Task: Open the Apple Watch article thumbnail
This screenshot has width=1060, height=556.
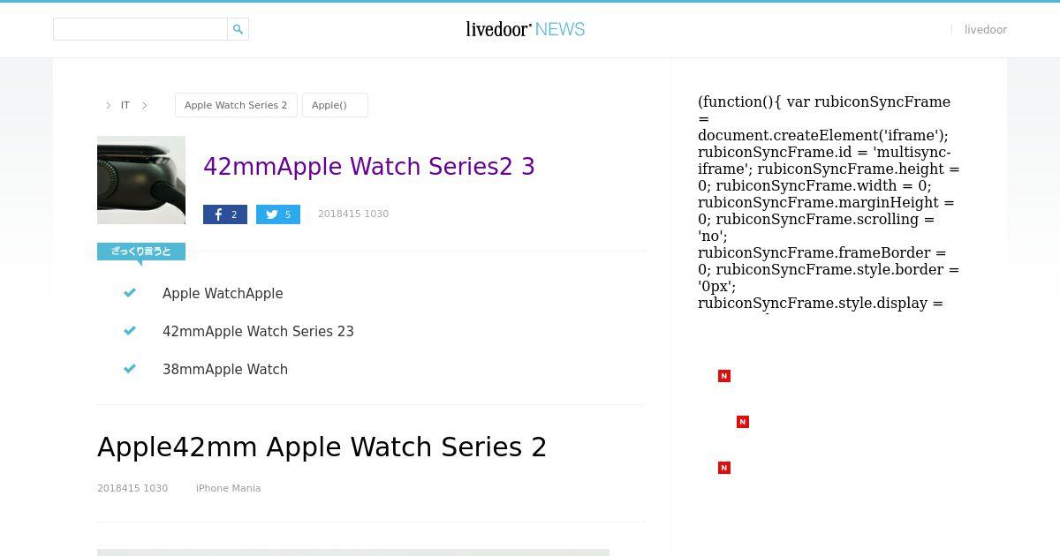Action: point(141,180)
